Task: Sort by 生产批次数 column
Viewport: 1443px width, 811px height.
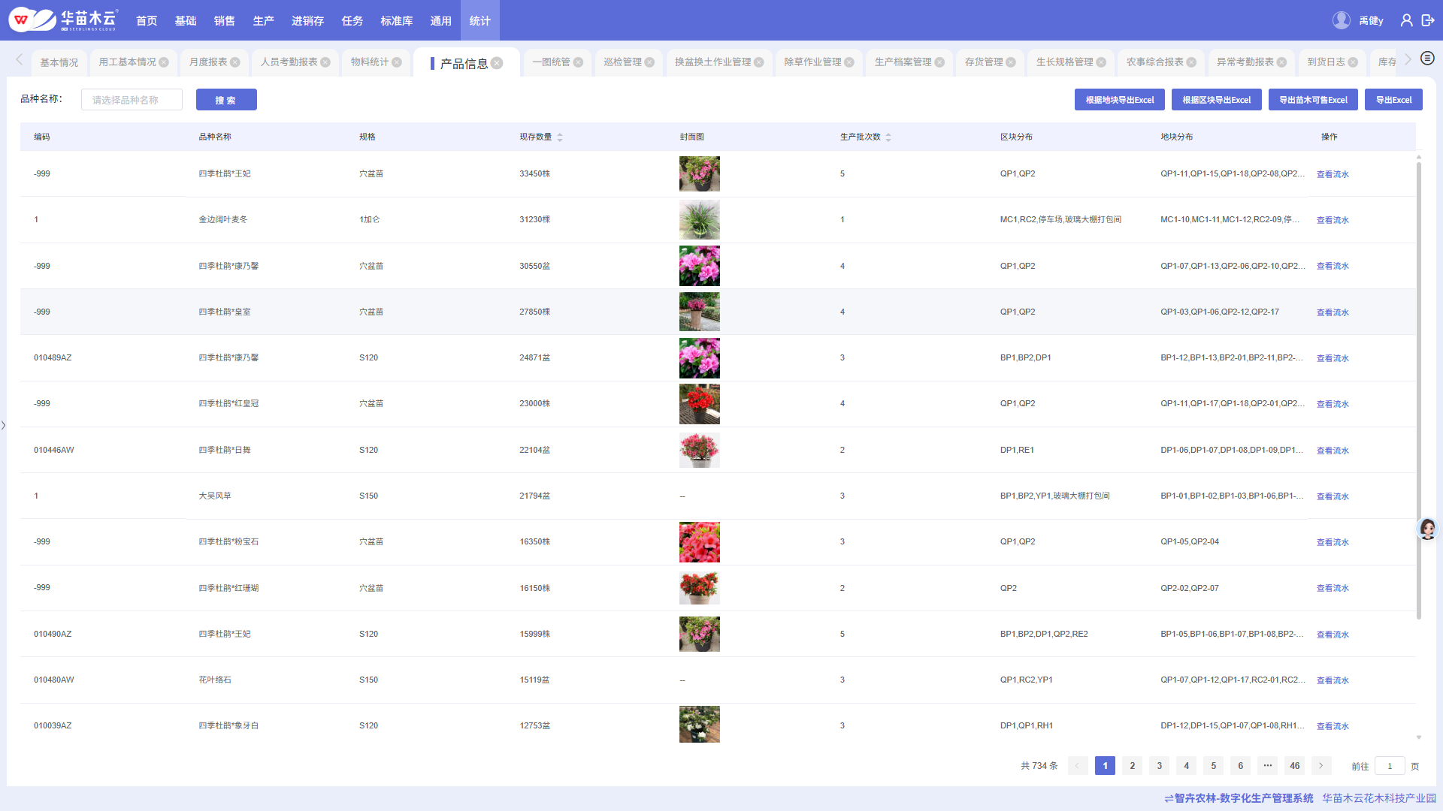Action: [888, 137]
